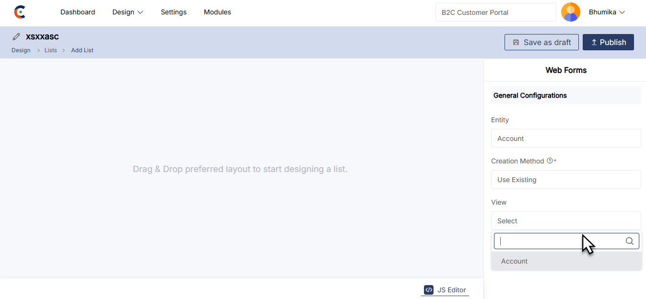Open the Entity dropdown showing Account

coord(565,138)
